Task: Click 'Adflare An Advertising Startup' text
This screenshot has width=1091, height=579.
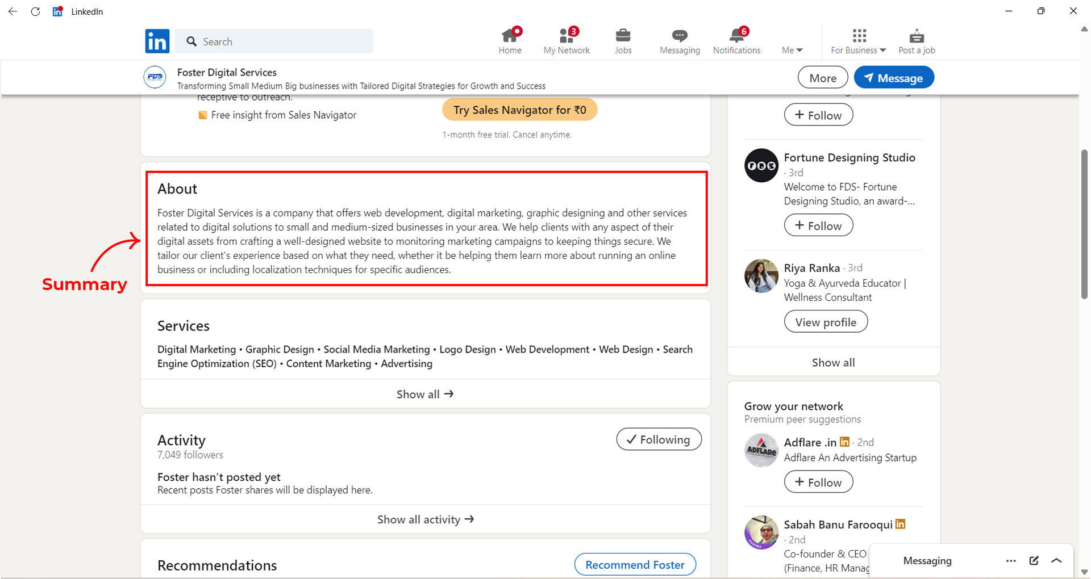Action: [x=850, y=458]
